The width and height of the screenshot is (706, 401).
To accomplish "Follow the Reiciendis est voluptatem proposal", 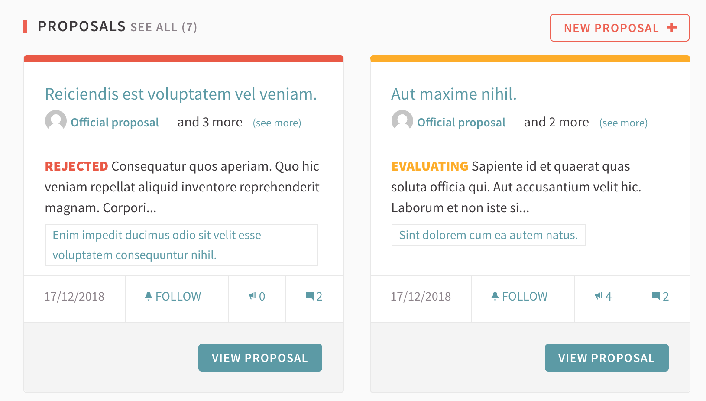I will (173, 297).
